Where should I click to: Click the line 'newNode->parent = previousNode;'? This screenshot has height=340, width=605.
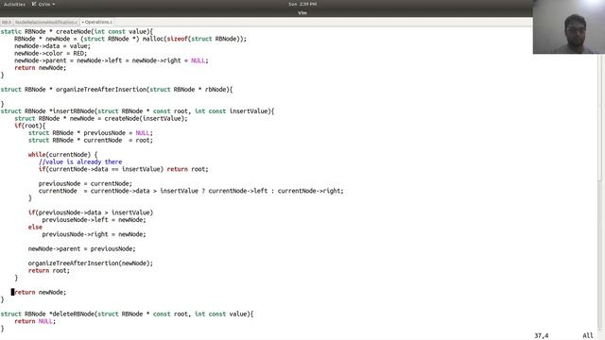click(82, 249)
